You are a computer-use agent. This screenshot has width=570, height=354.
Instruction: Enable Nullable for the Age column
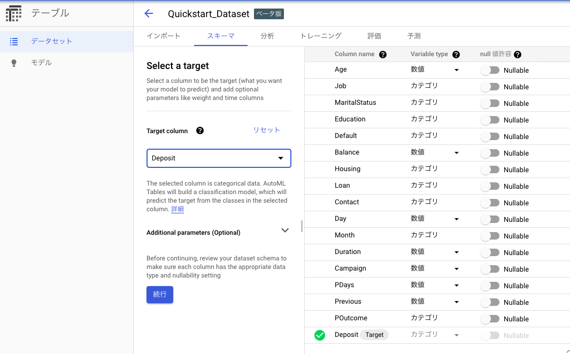[490, 70]
